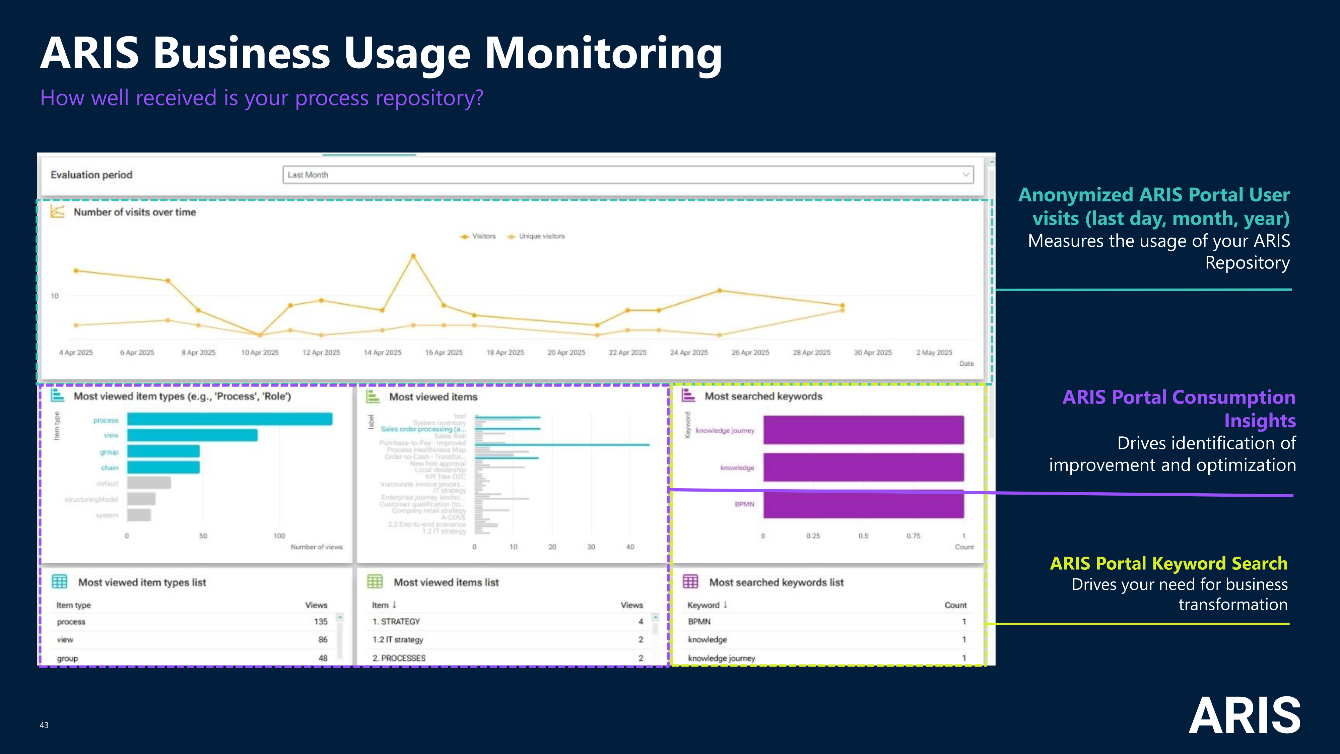1340x754 pixels.
Task: Click the 'Most viewed items' chart title
Action: pyautogui.click(x=433, y=397)
